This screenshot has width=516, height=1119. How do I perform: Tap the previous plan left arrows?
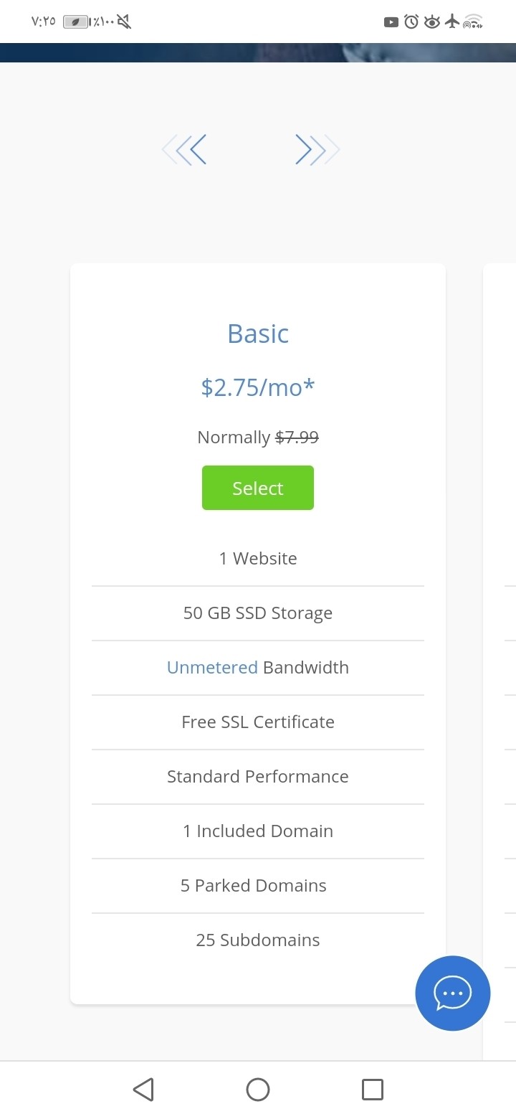point(185,150)
